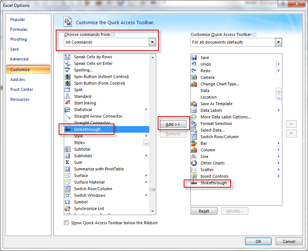Screen dimensions: 308x251
Task: Select the Change Chart Type icon
Action: tap(194, 84)
